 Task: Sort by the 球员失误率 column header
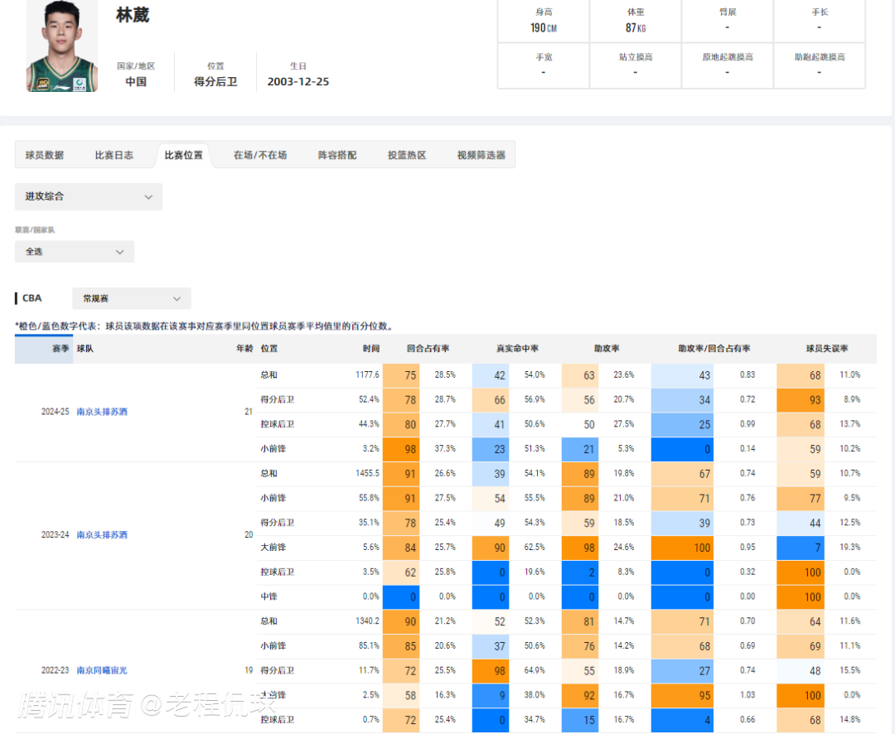click(x=826, y=349)
